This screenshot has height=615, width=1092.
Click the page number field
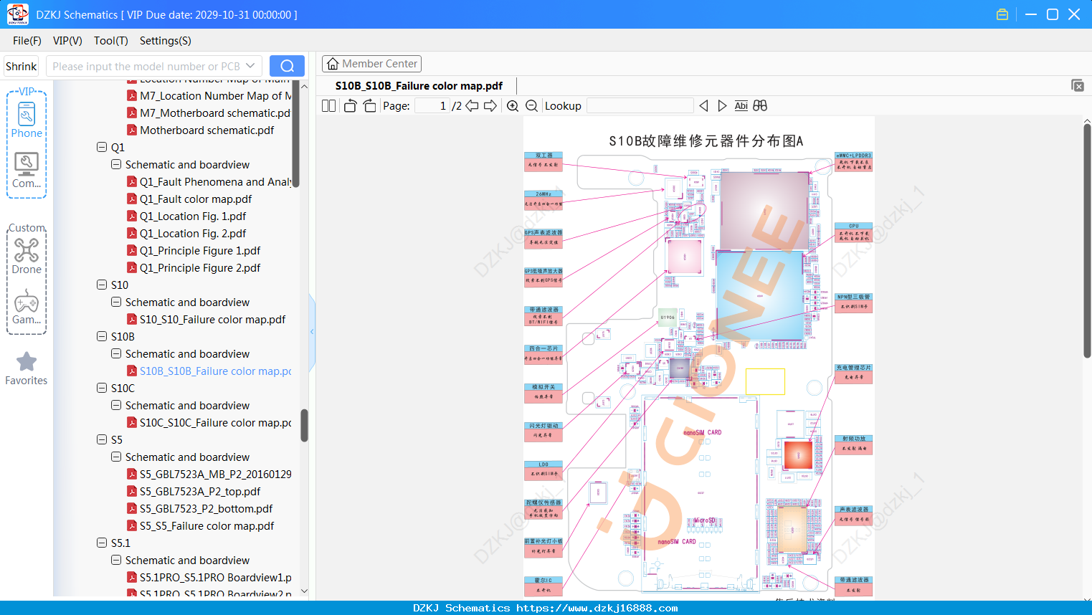click(x=432, y=106)
